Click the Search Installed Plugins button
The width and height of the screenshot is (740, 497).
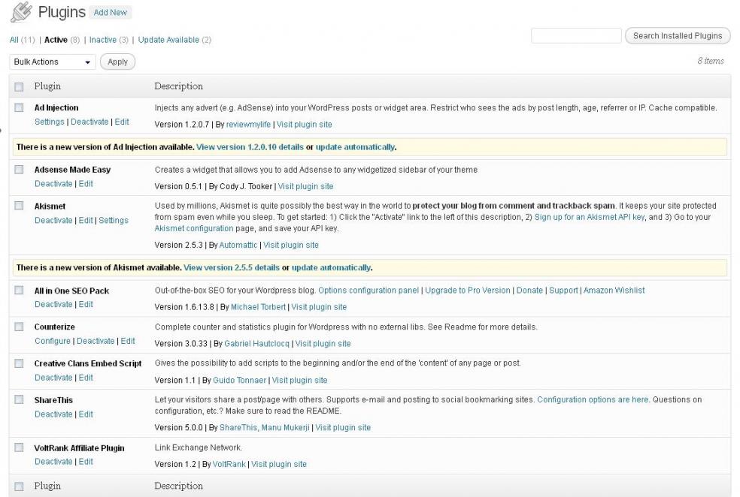point(678,36)
